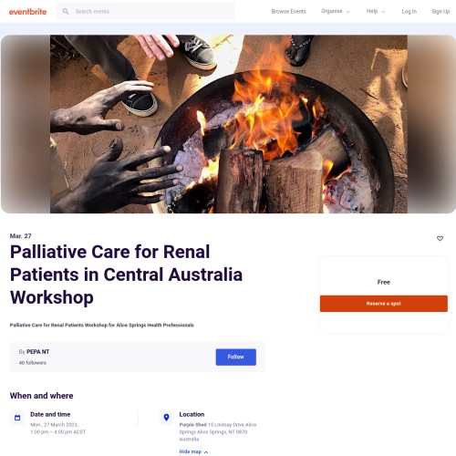Screen dimensions: 456x456
Task: Like event with heart icon
Action: pyautogui.click(x=440, y=238)
